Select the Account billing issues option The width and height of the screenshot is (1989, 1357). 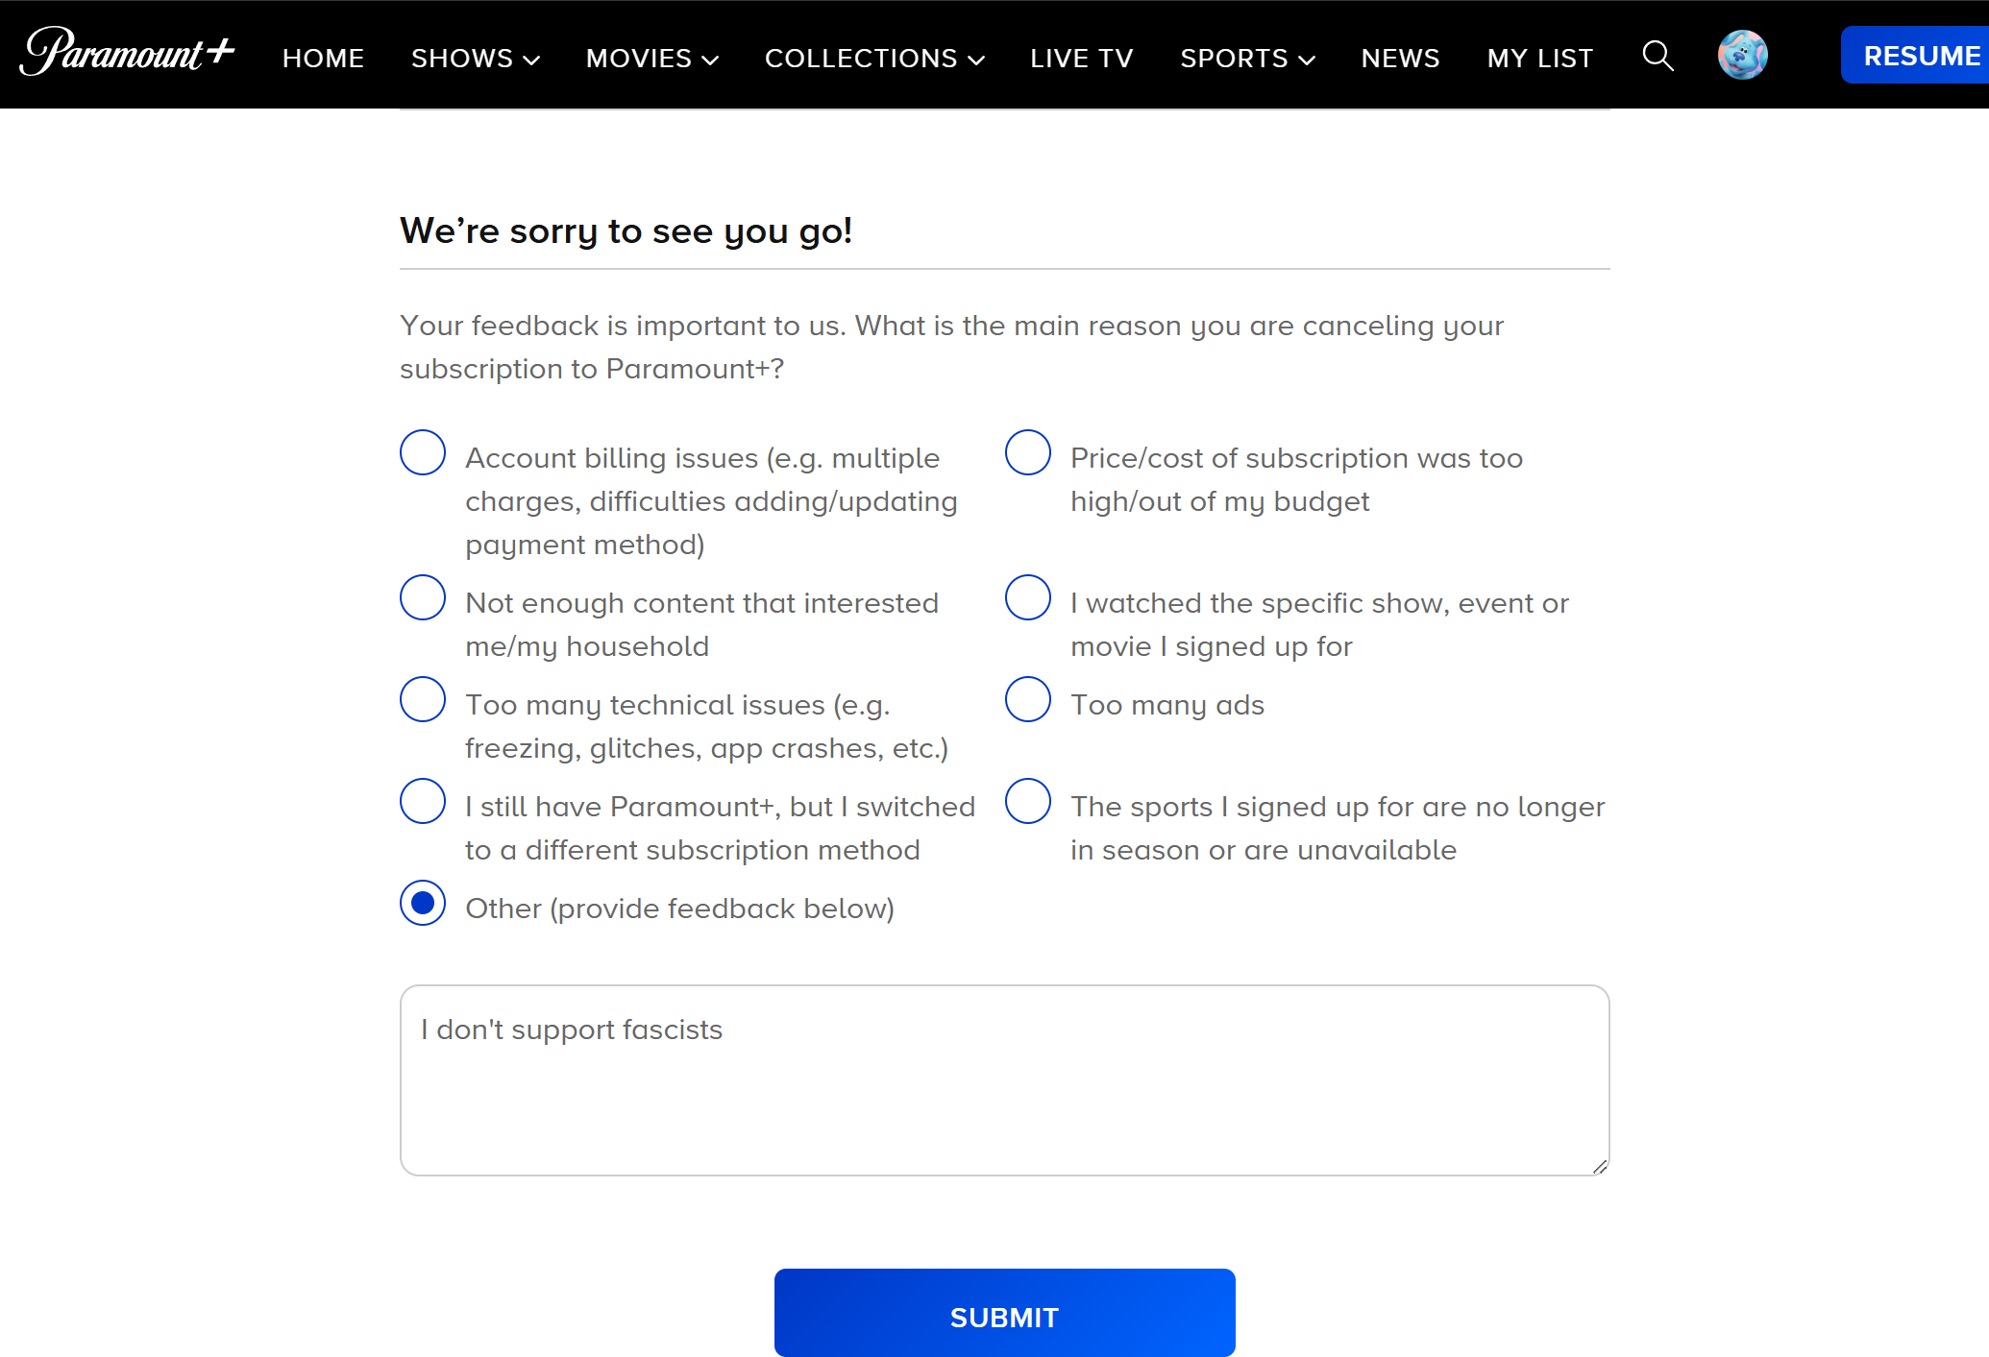(423, 452)
